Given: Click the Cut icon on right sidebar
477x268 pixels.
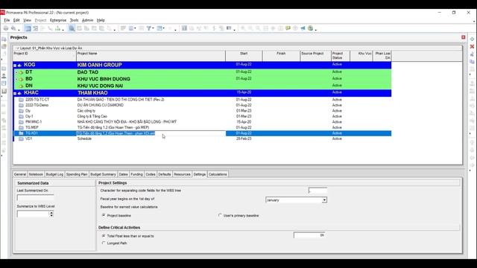Looking at the screenshot, I should (x=472, y=54).
